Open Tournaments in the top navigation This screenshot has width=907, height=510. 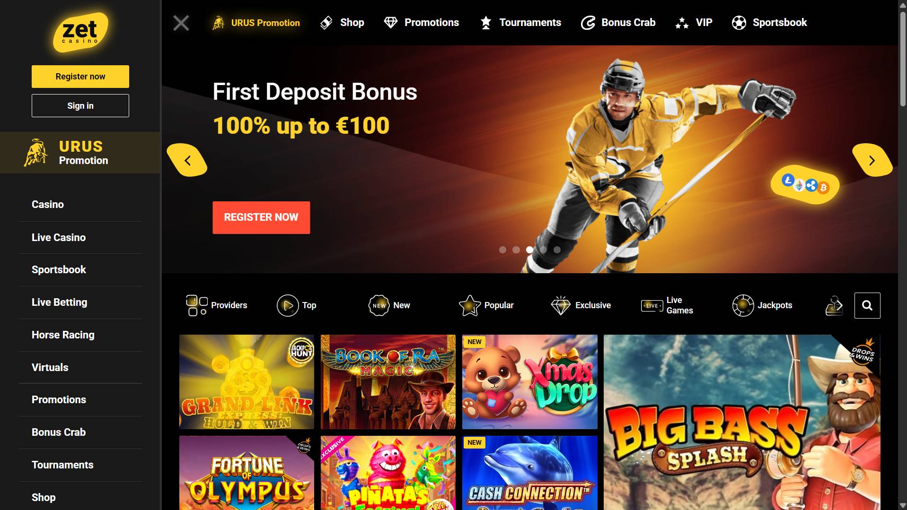[520, 23]
